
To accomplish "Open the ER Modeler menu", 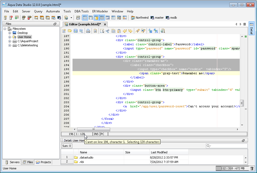I will 100,11.
